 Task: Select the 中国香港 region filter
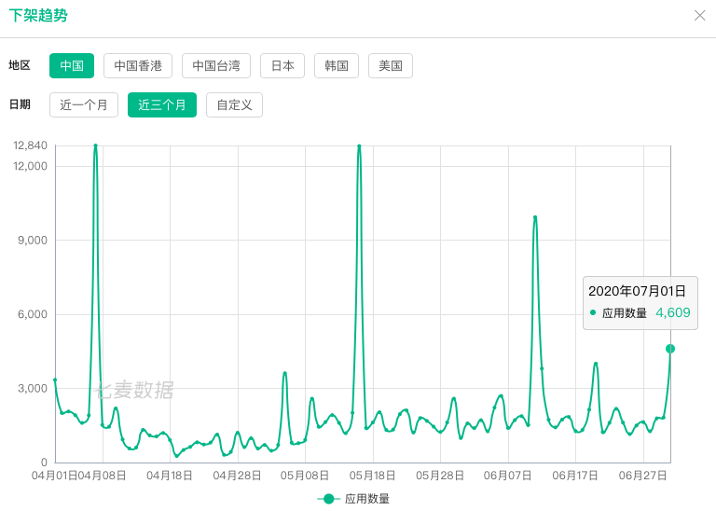[x=138, y=66]
